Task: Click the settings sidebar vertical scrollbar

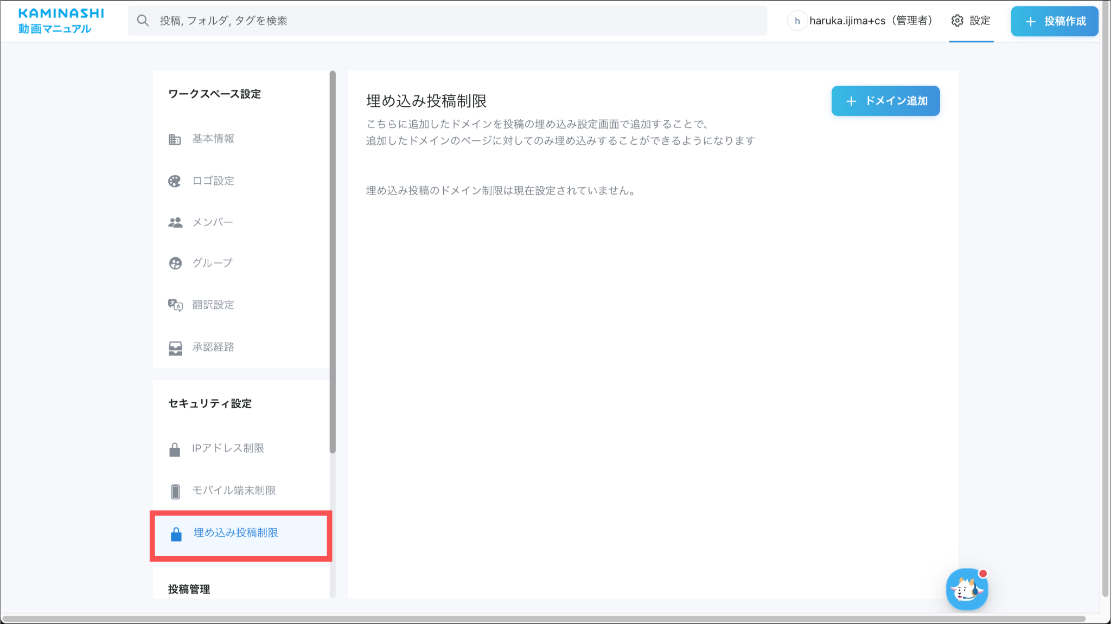Action: tap(333, 260)
